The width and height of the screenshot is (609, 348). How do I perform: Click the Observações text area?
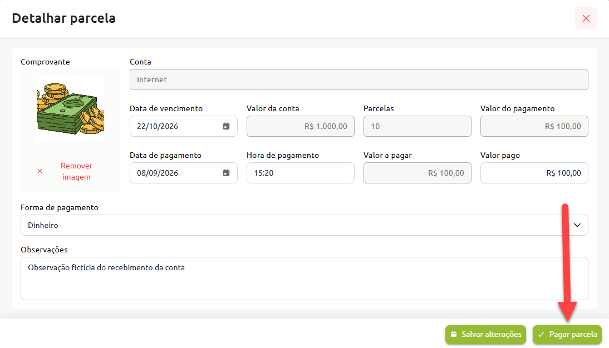point(304,278)
